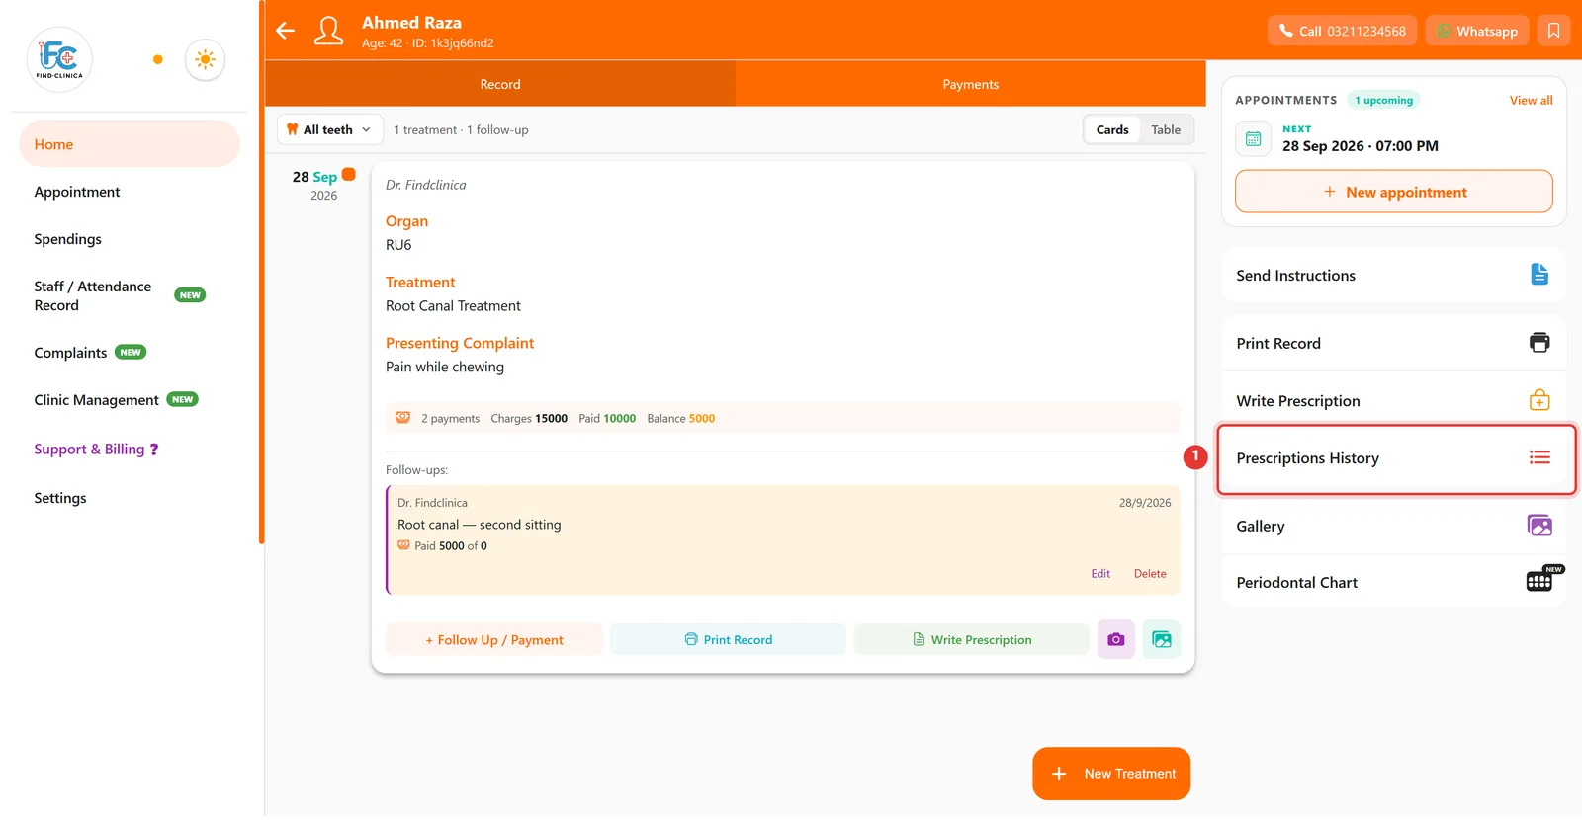Switch to the Record tab
The height and width of the screenshot is (820, 1582).
pyautogui.click(x=500, y=84)
